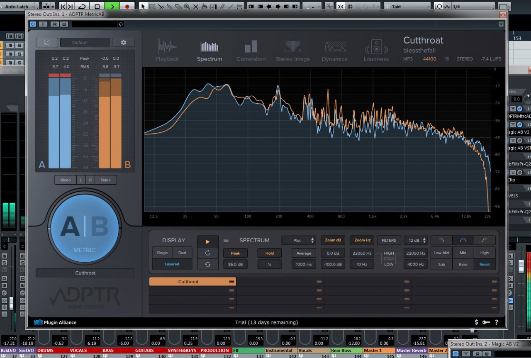
Task: Edit the 36.0 dB peak value
Action: tap(235, 264)
